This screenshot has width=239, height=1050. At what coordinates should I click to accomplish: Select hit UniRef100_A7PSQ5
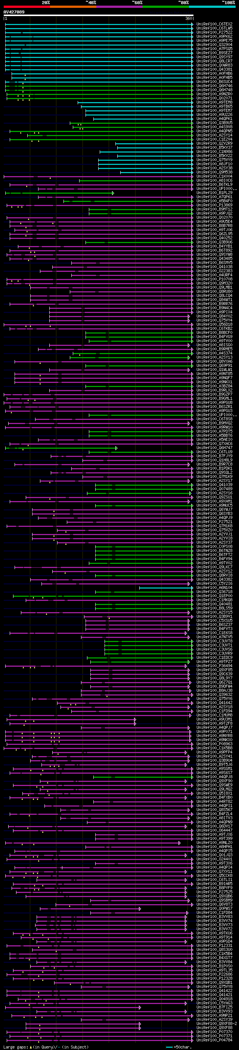tap(215, 49)
